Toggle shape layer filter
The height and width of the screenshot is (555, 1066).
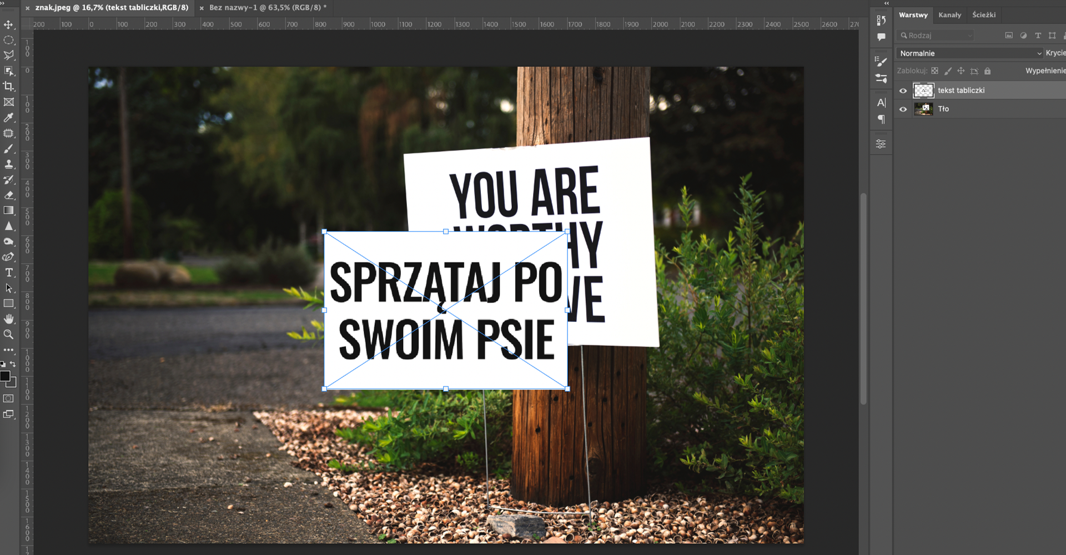pos(1052,36)
